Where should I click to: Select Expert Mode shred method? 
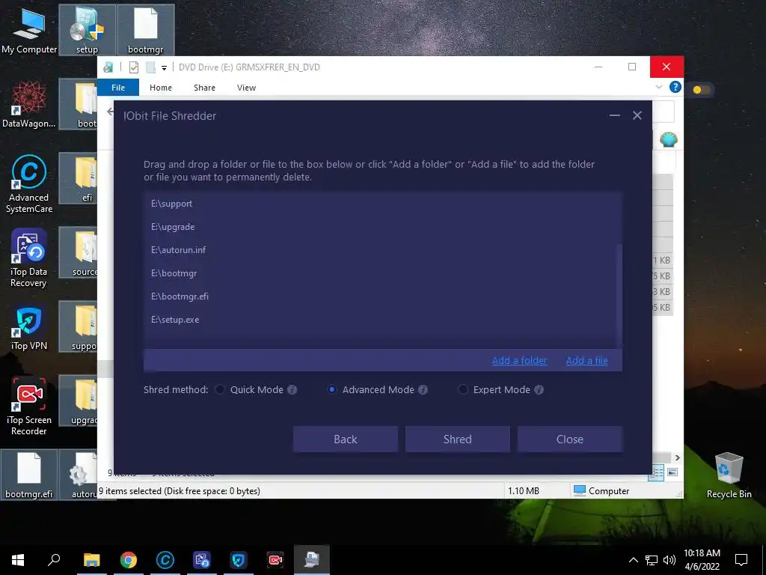point(462,389)
